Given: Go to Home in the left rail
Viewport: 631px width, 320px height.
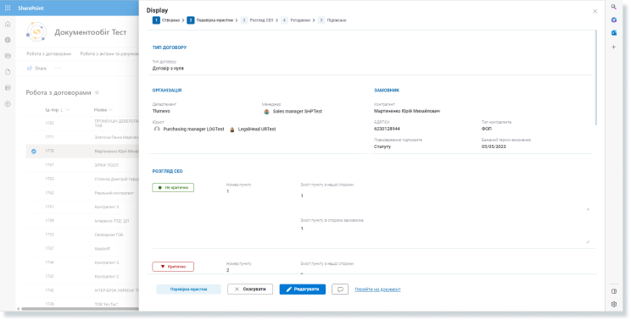Looking at the screenshot, I should click(8, 24).
